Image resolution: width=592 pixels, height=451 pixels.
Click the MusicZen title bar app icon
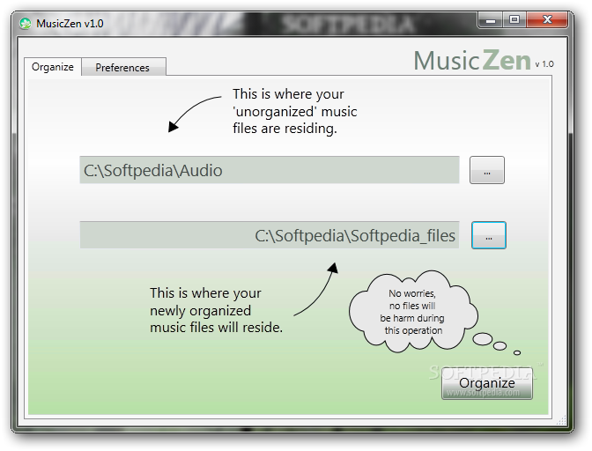click(26, 24)
